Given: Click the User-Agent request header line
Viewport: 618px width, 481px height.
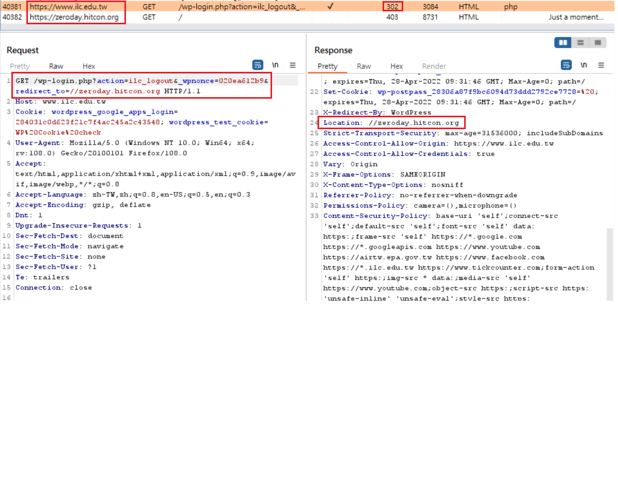Looking at the screenshot, I should 135,148.
